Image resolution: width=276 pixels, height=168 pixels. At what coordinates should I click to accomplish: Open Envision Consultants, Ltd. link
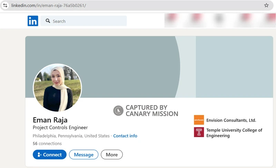[231, 120]
